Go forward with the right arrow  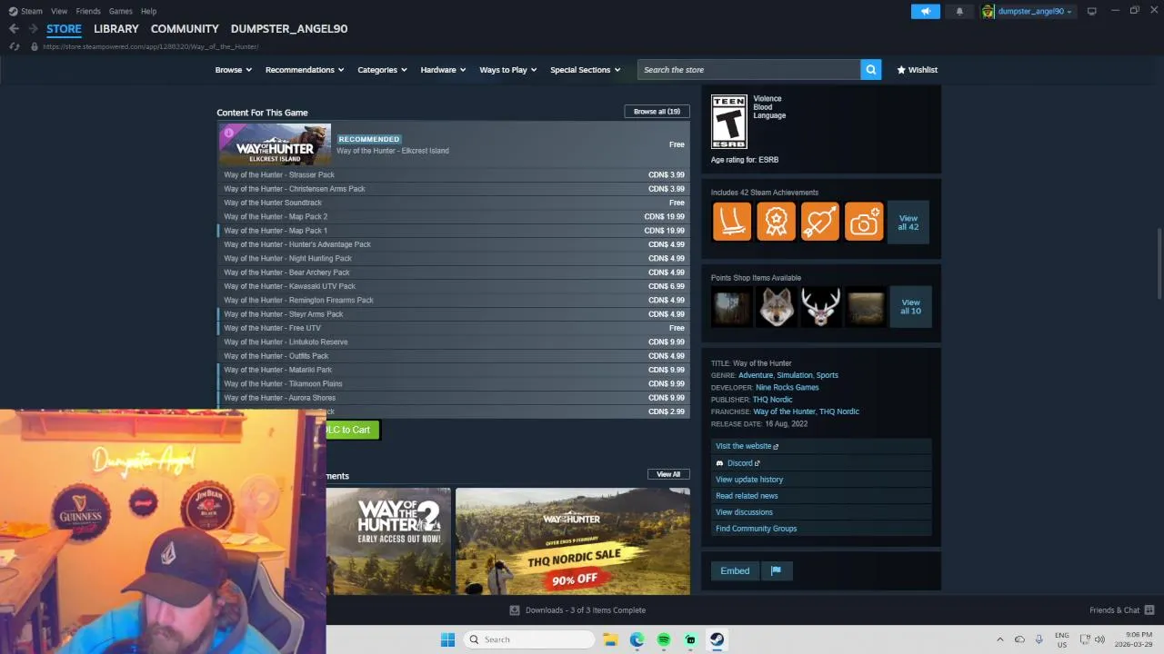coord(33,29)
